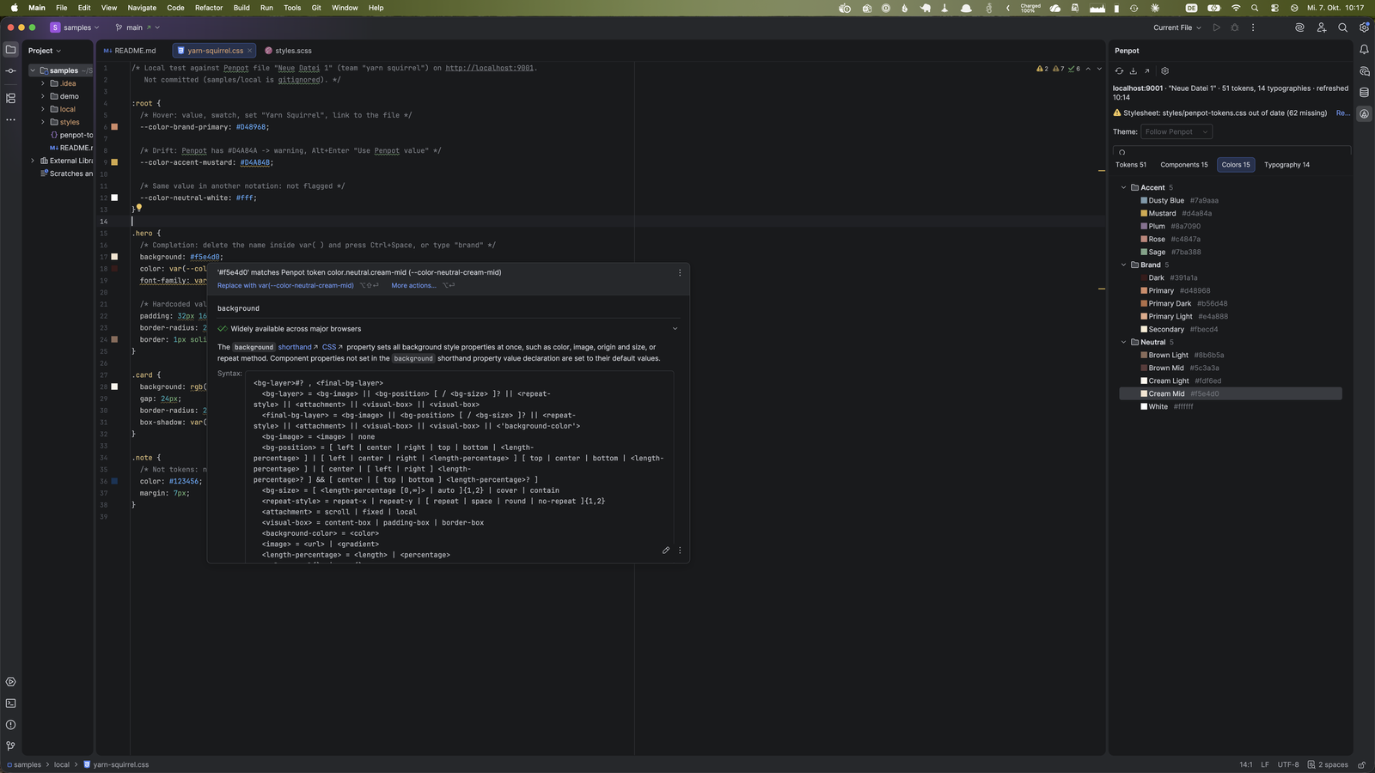Open the Navigate menu
Viewport: 1375px width, 773px height.
coord(142,8)
